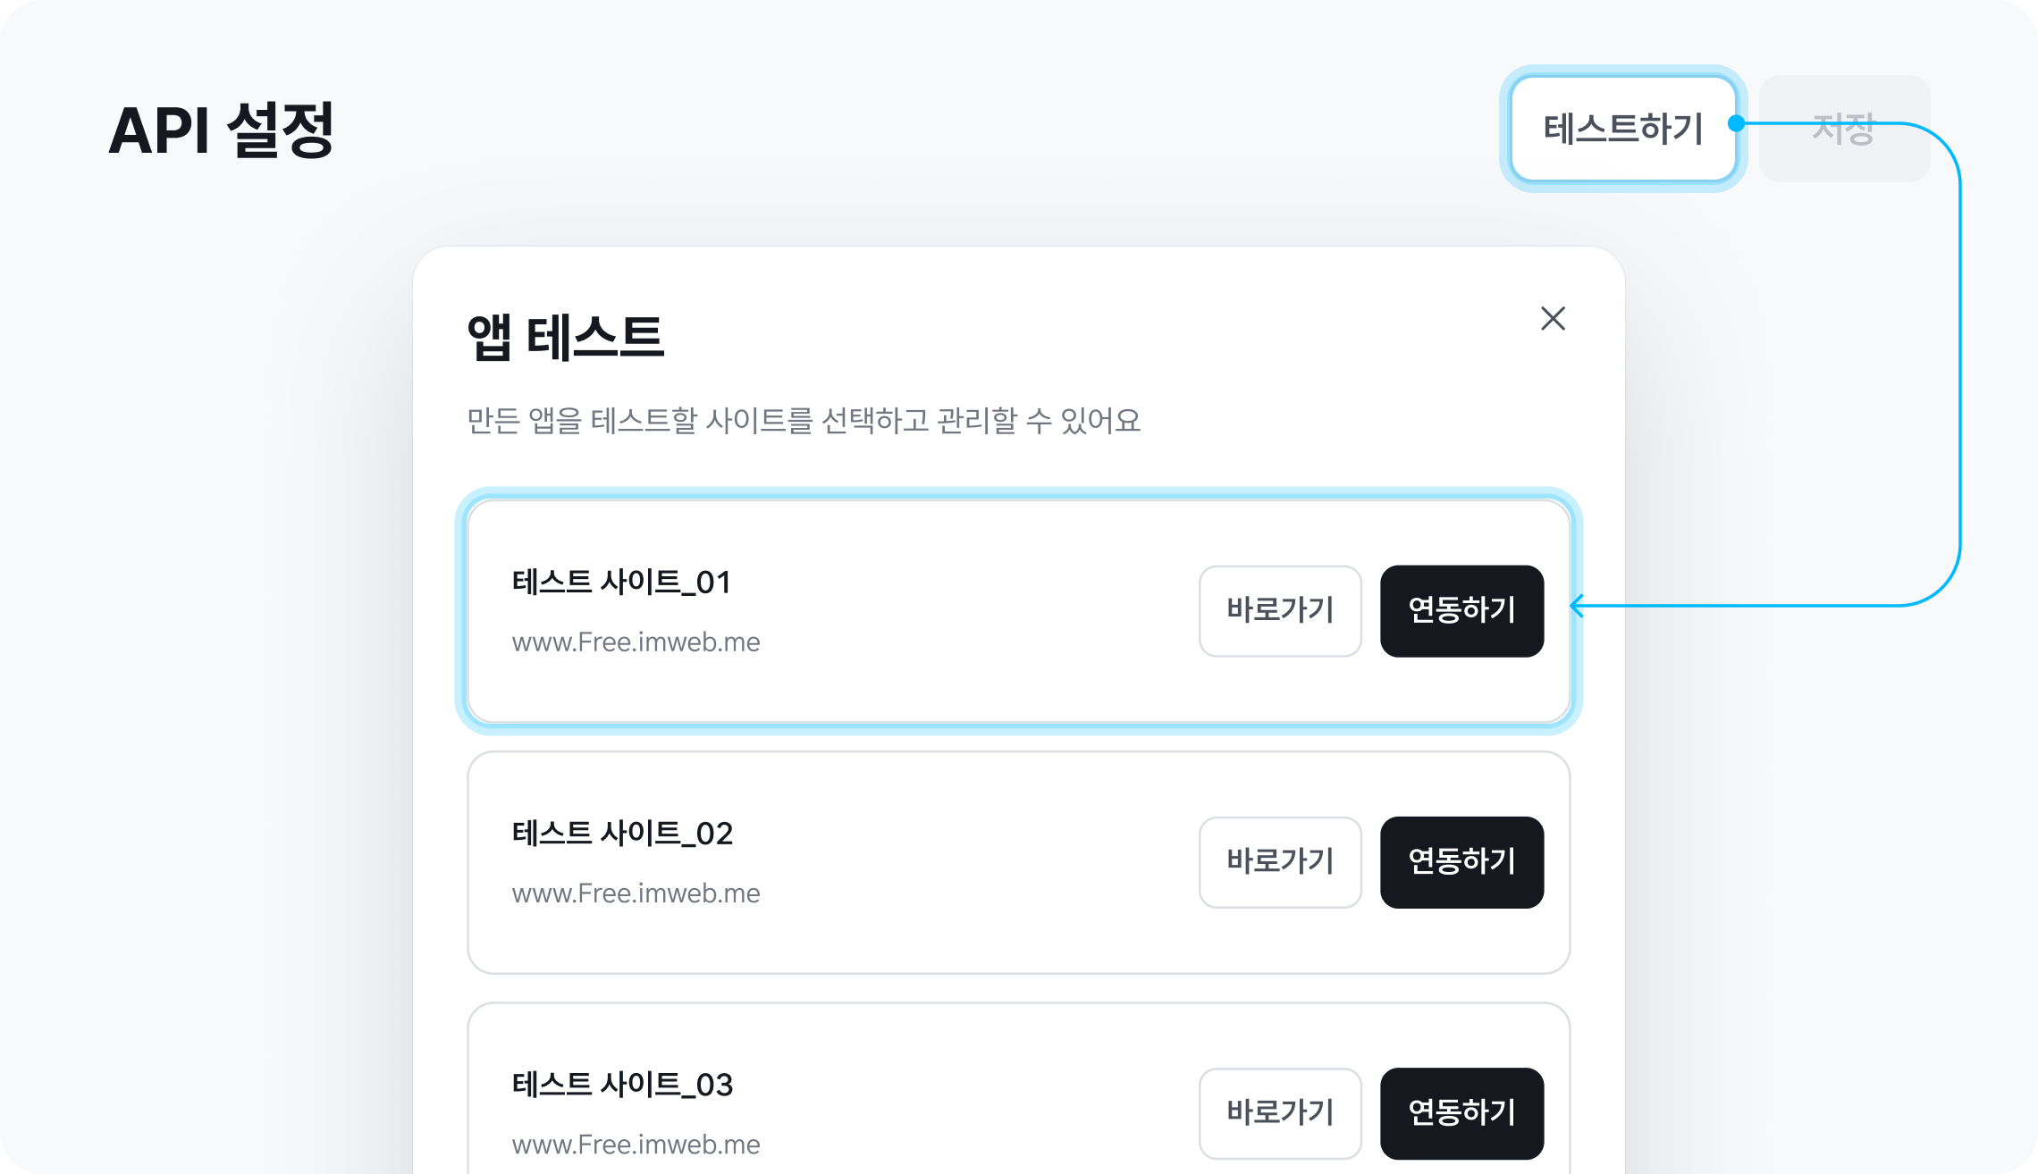The image size is (2038, 1174).
Task: Click the URL under 테스트 사이트_03
Action: coord(636,1145)
